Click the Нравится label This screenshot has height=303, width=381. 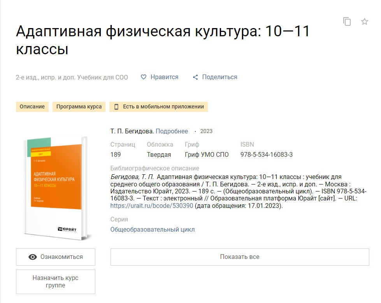coord(165,77)
